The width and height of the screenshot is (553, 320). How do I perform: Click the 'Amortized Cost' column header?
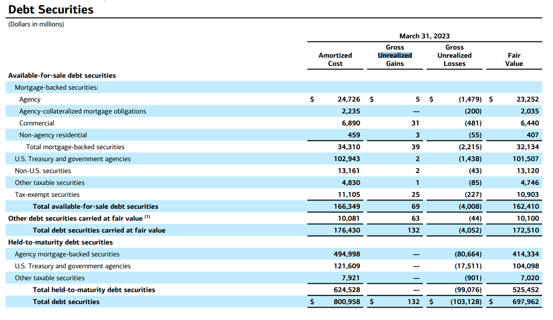click(x=335, y=60)
